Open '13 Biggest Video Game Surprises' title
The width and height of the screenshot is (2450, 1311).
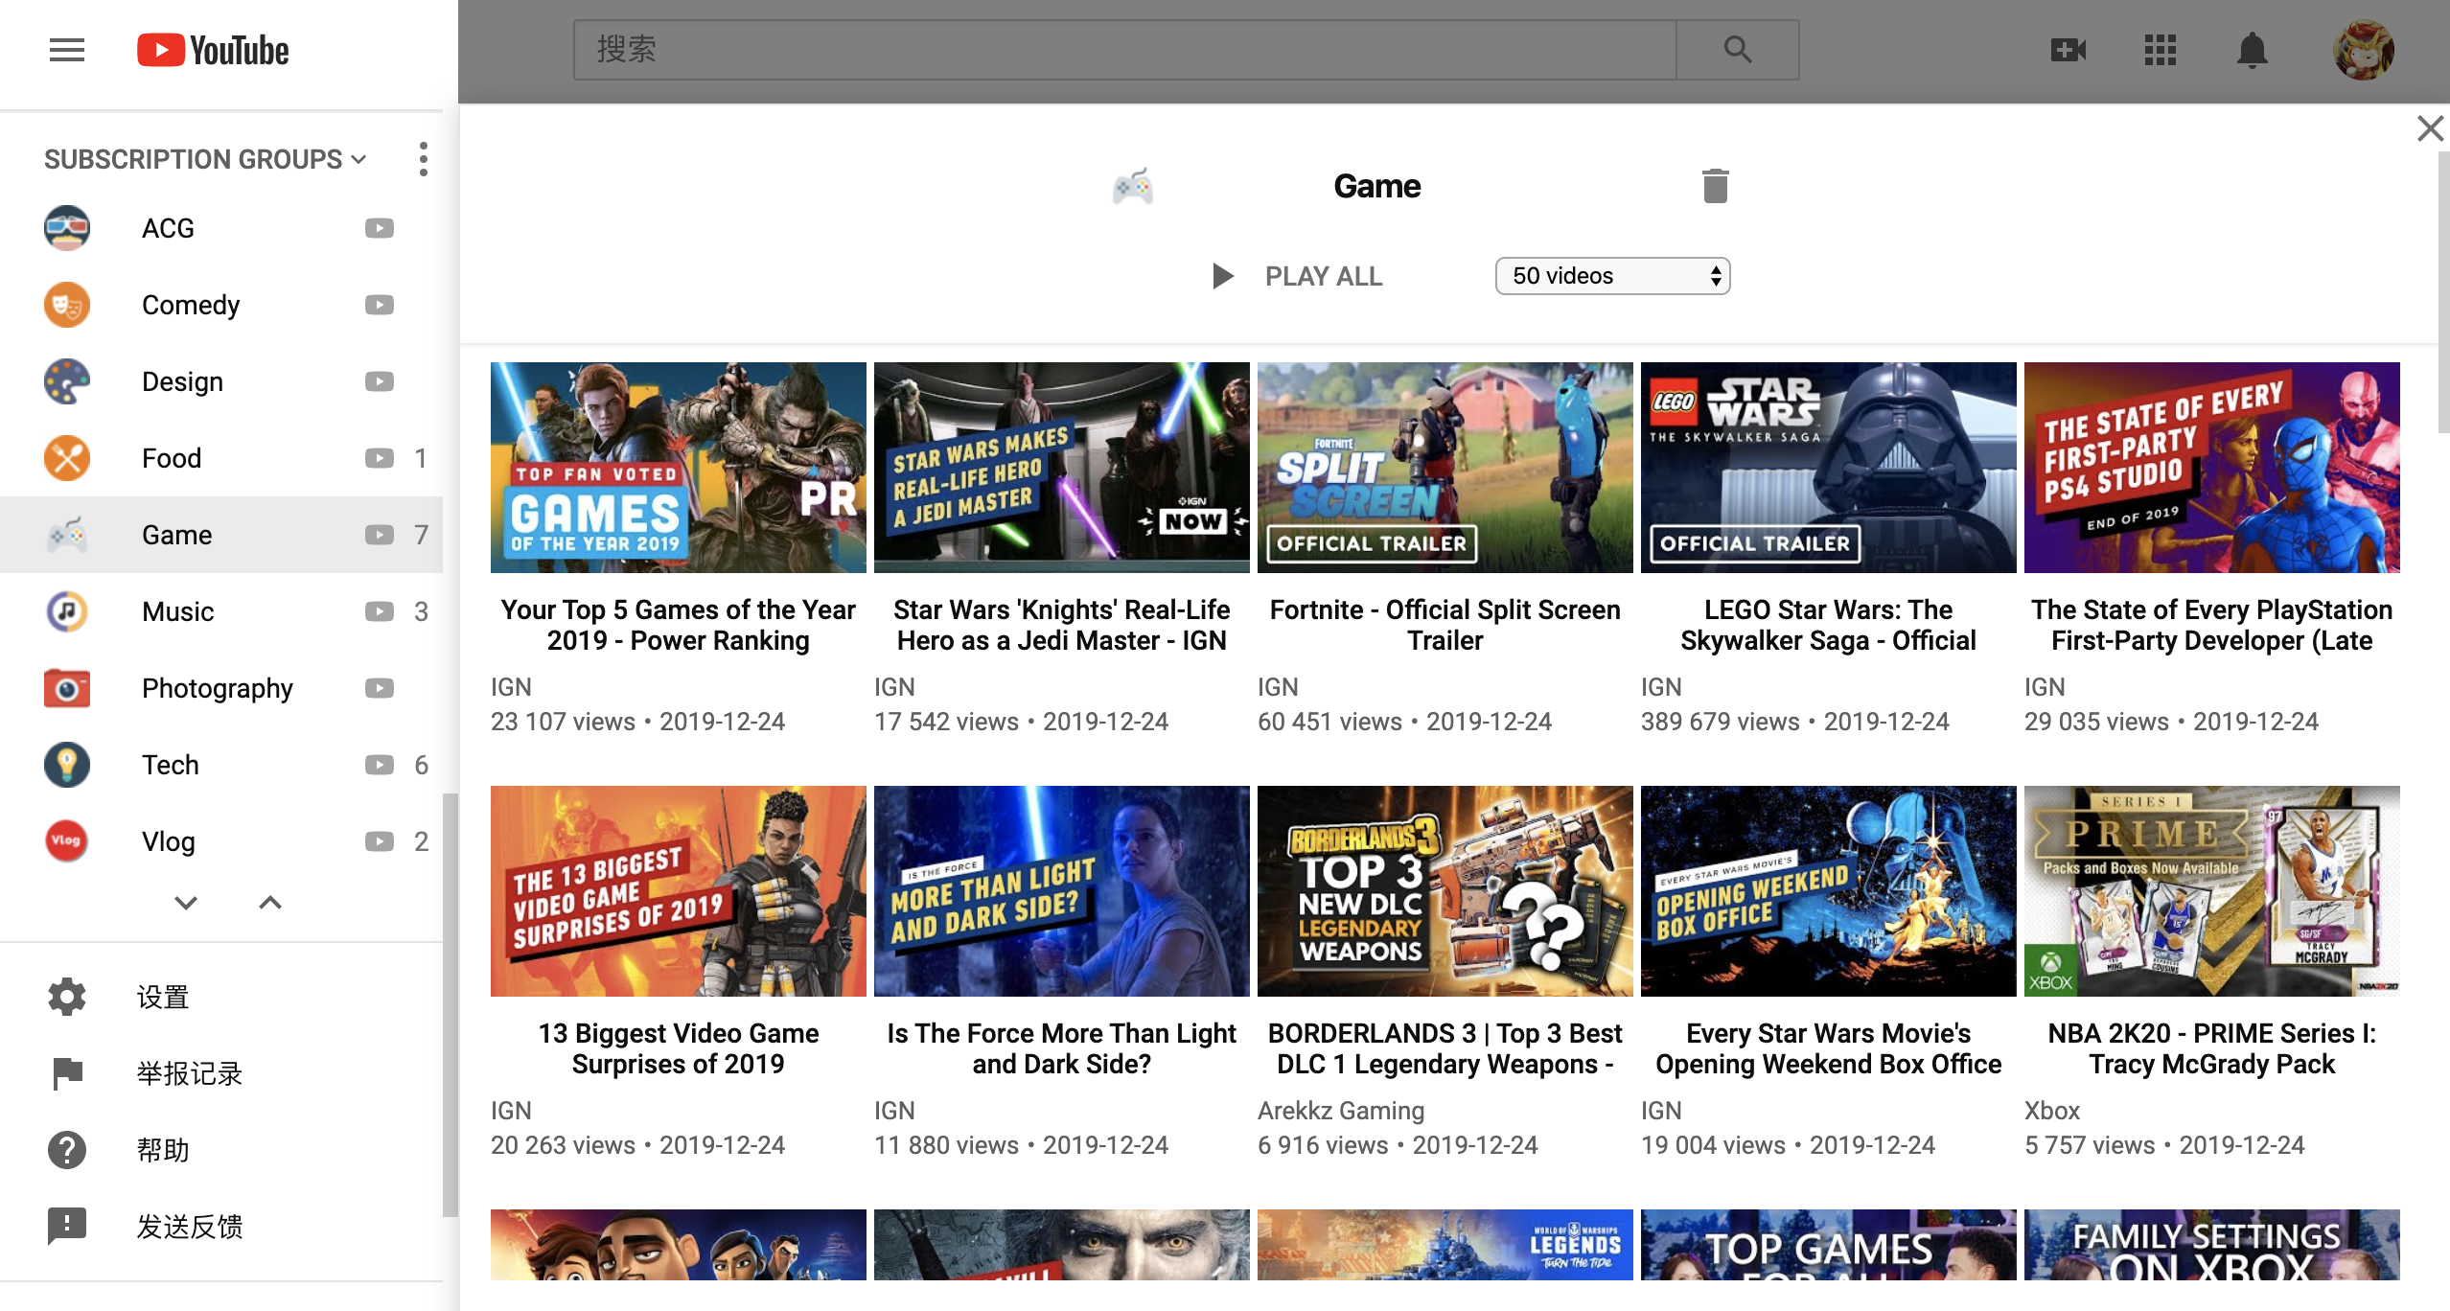679,1048
